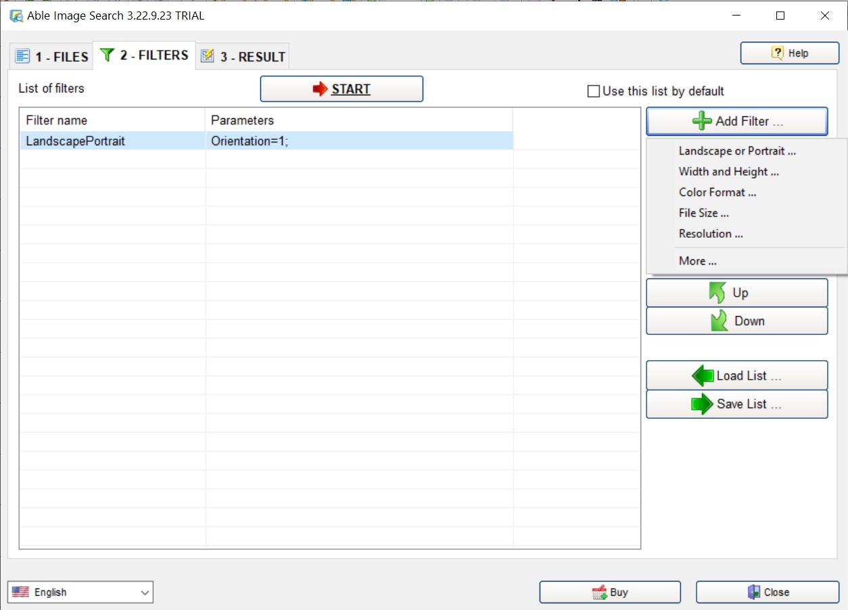Open the English language dropdown
This screenshot has width=848, height=610.
(81, 592)
